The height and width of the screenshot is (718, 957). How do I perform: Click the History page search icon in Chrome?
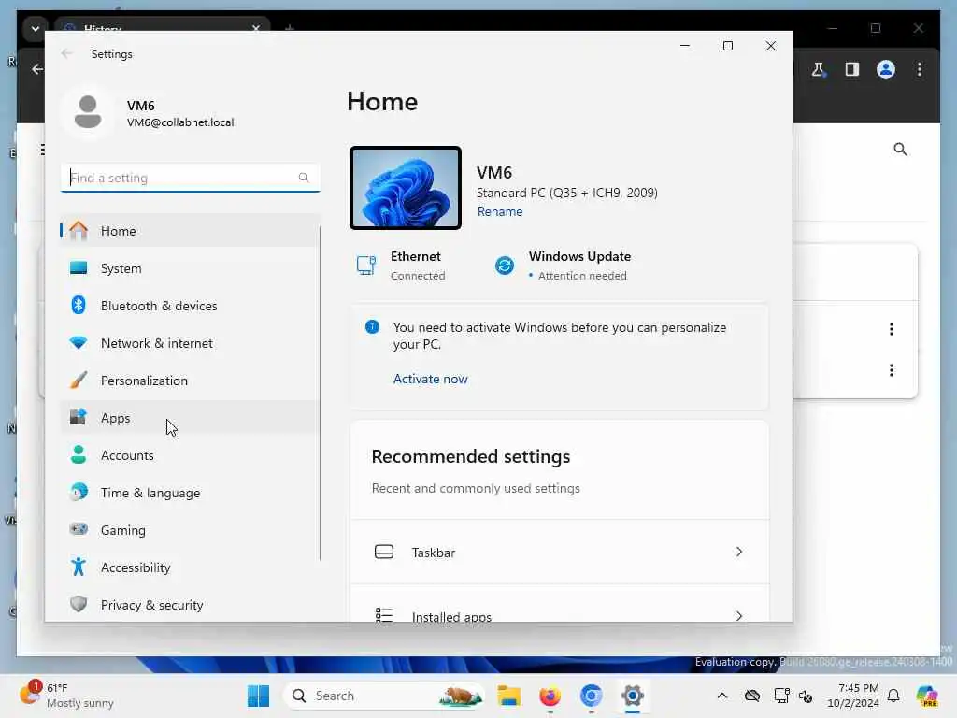click(900, 150)
